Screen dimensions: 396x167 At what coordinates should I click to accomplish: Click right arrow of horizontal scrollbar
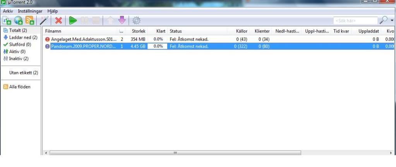[391, 153]
